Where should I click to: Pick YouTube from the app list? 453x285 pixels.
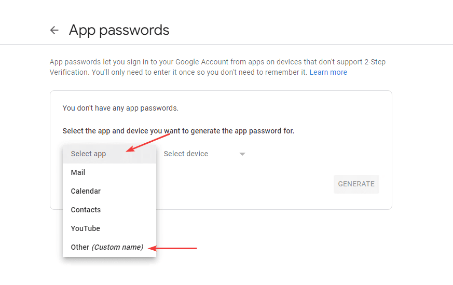click(x=86, y=228)
